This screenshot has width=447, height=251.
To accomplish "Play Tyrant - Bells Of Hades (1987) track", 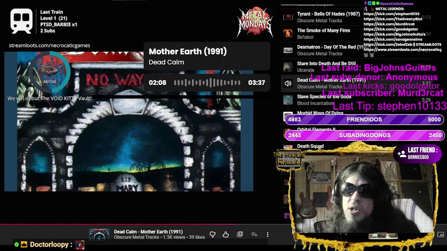I will [328, 14].
